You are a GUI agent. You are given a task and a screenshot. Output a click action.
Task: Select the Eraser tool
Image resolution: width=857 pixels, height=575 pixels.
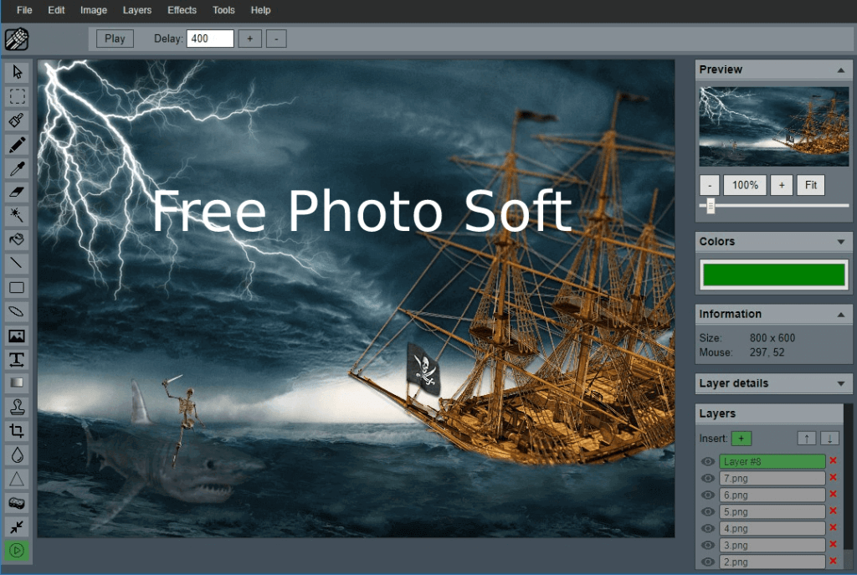[x=18, y=192]
